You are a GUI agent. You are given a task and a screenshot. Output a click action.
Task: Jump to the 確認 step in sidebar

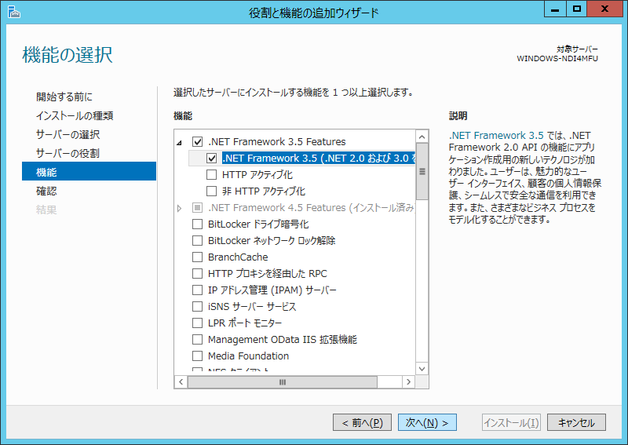coord(46,191)
